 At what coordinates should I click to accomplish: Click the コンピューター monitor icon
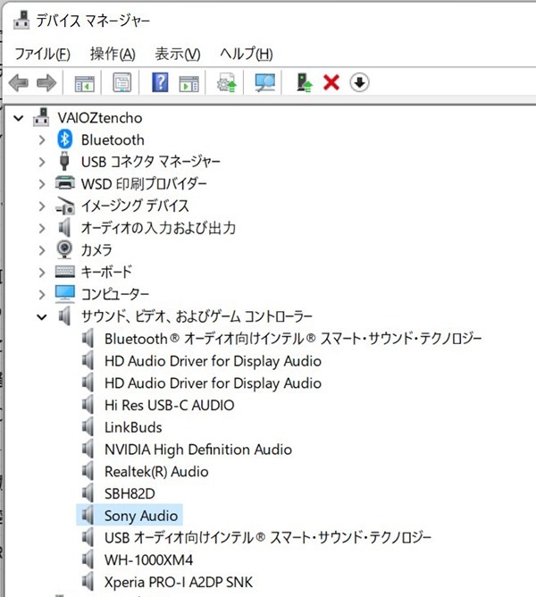(x=64, y=293)
